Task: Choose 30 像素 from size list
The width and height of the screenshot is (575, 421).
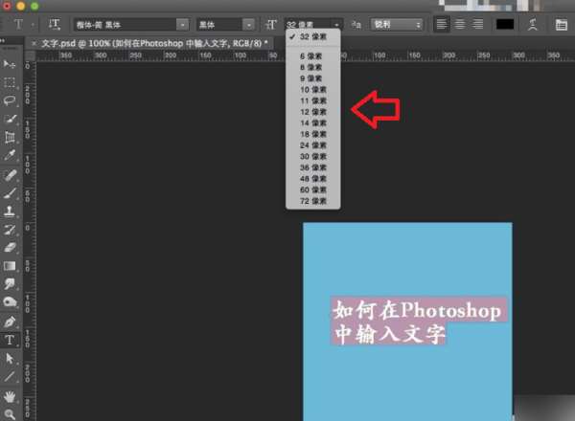Action: click(313, 156)
